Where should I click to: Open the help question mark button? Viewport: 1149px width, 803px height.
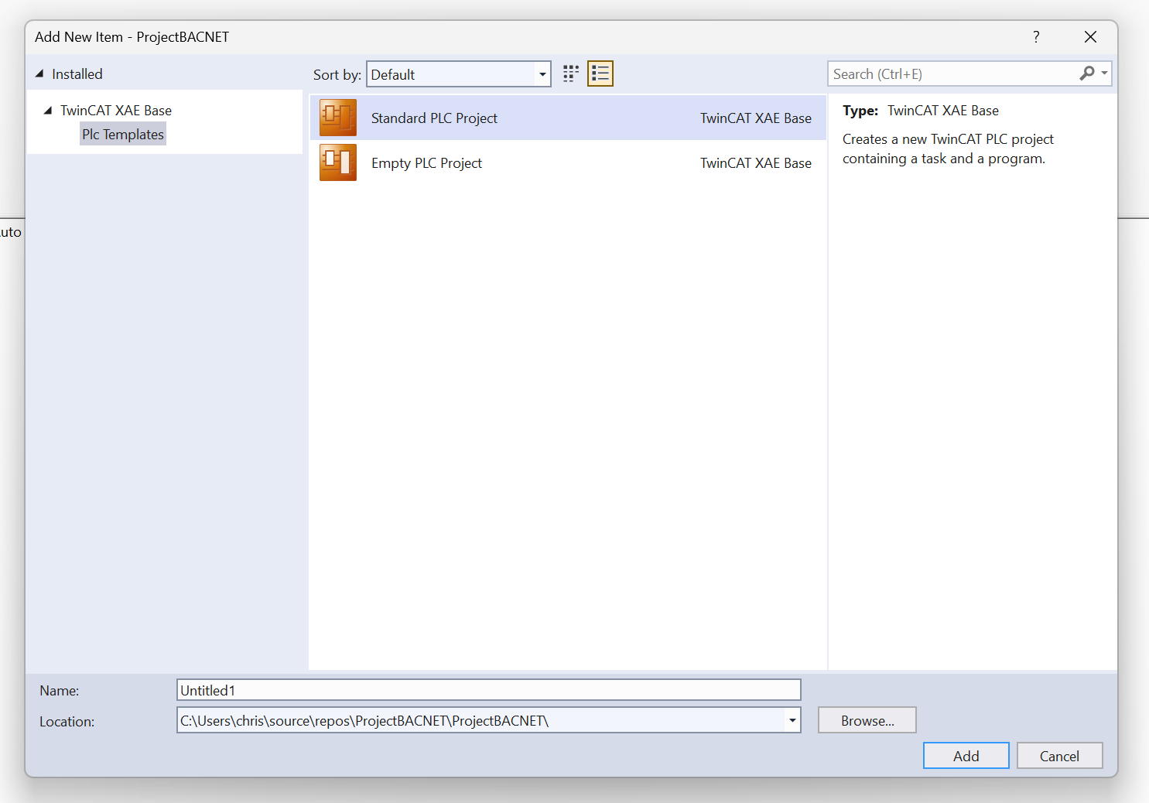coord(1036,37)
